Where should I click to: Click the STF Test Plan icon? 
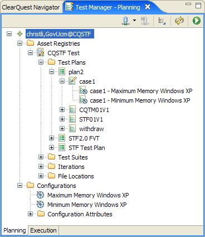[62, 148]
